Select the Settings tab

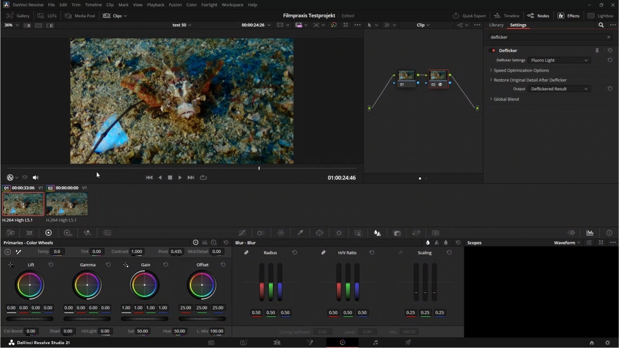click(x=518, y=25)
